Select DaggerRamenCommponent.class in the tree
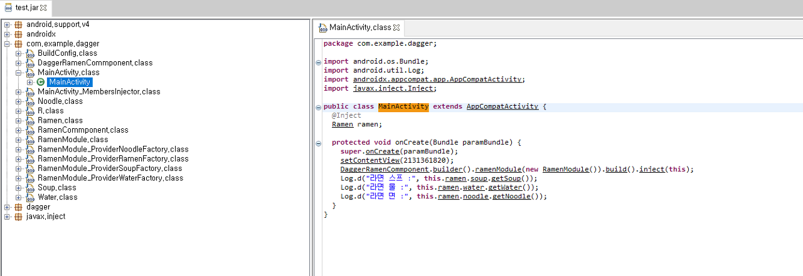This screenshot has width=803, height=276. (x=95, y=63)
